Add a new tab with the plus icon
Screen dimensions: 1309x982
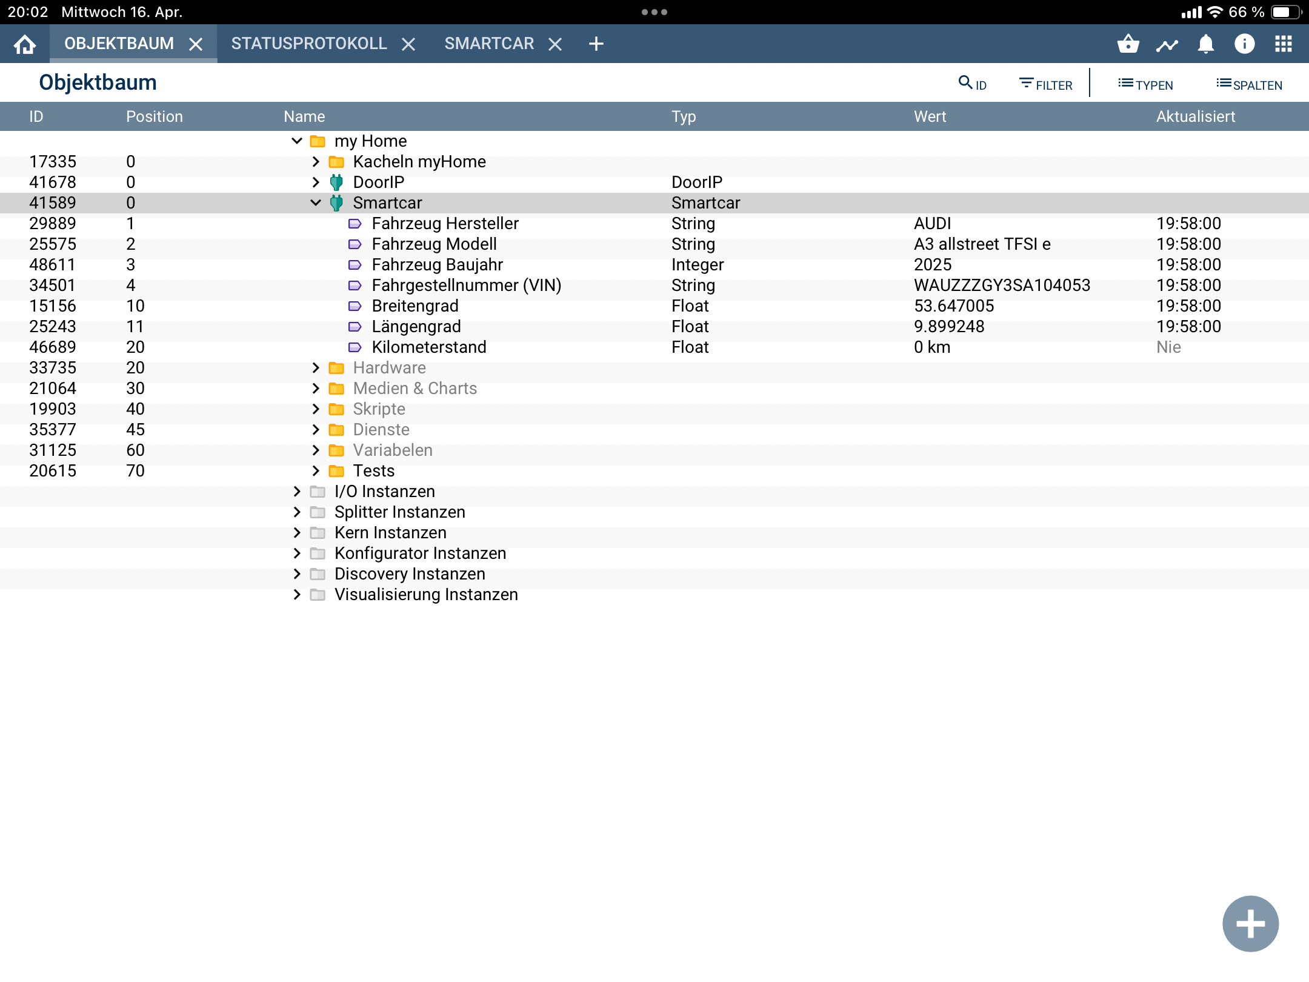(x=596, y=44)
